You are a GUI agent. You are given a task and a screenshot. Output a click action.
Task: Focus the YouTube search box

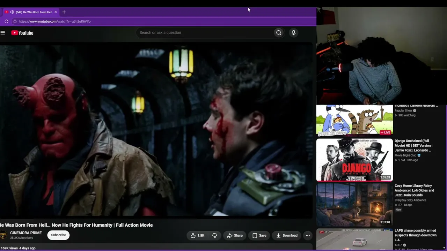[206, 33]
